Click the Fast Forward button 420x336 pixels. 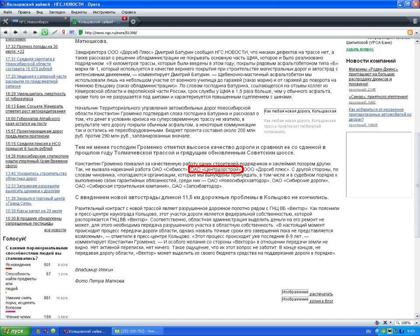[x=35, y=33]
